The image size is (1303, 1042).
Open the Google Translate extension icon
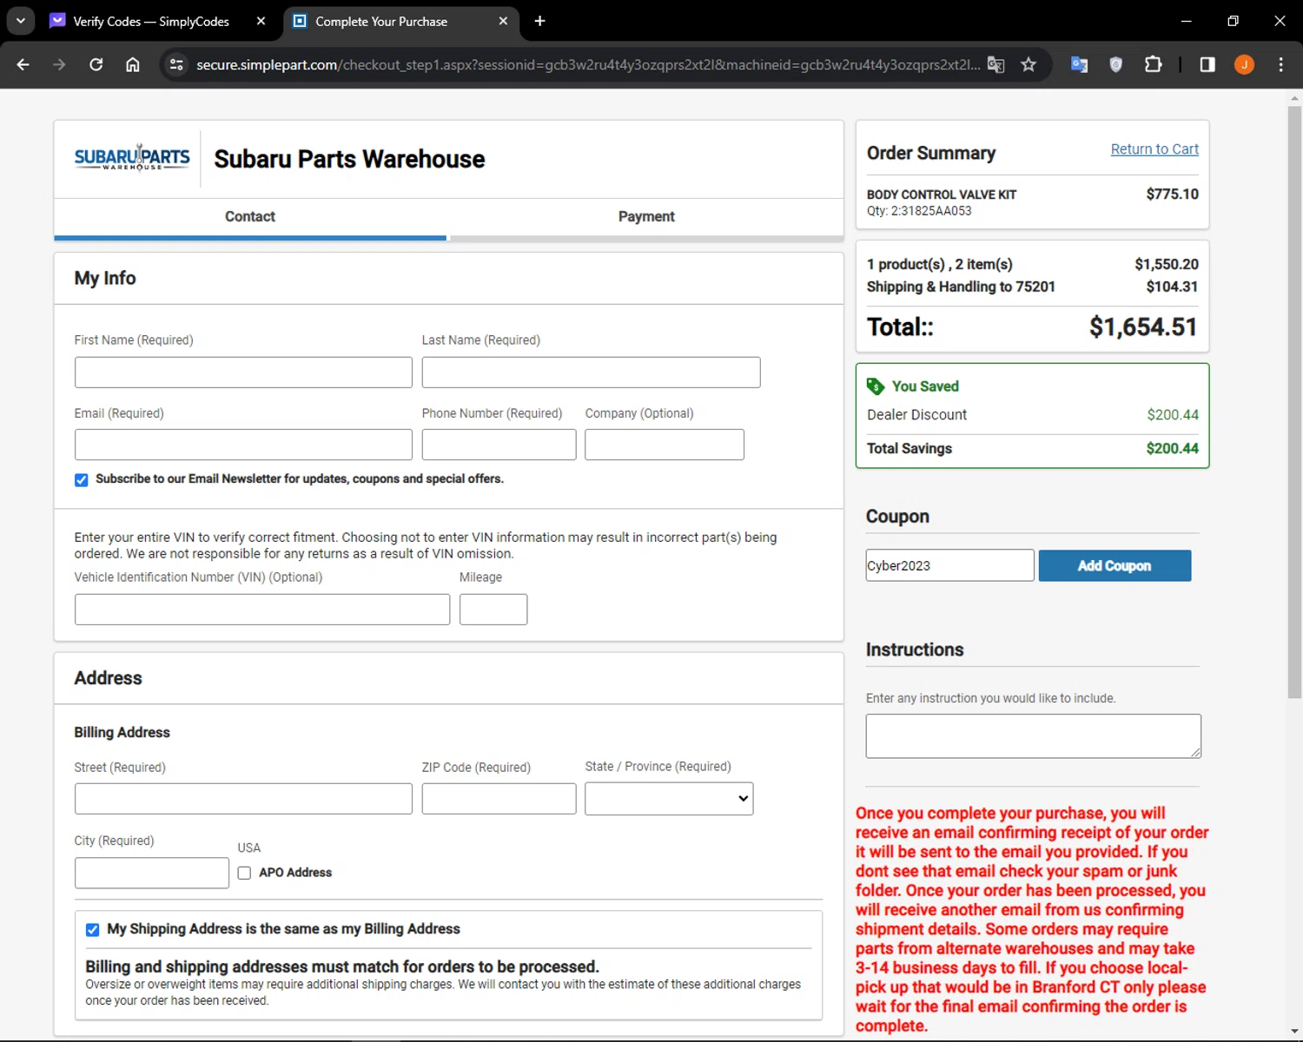tap(1079, 64)
